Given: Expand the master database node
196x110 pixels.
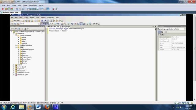Looking at the screenshot, I should pos(18,38).
